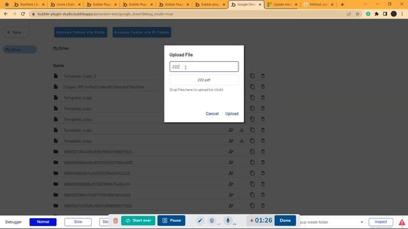Screen dimensions: 408x229
Task: Click Done to finish the recording
Action: point(285,221)
